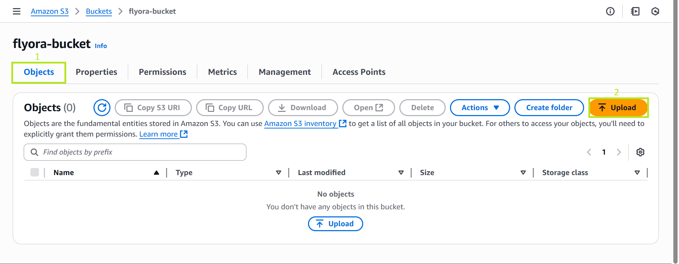Expand the Actions dropdown
The height and width of the screenshot is (264, 679).
(x=480, y=108)
